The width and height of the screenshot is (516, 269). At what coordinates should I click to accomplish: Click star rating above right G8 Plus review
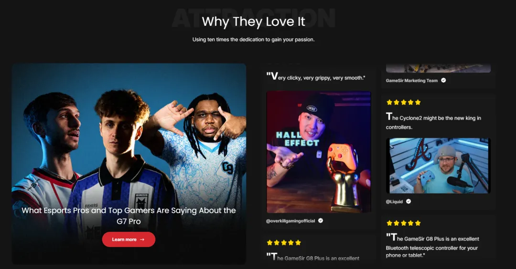(403, 223)
